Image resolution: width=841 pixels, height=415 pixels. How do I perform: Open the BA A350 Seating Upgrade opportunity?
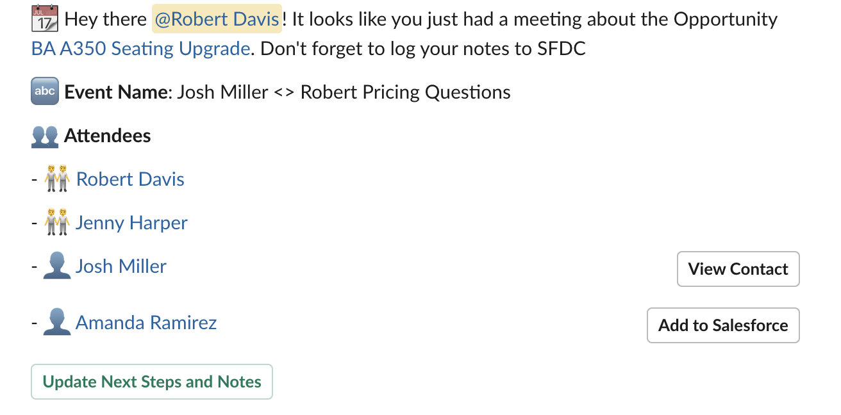click(x=140, y=49)
